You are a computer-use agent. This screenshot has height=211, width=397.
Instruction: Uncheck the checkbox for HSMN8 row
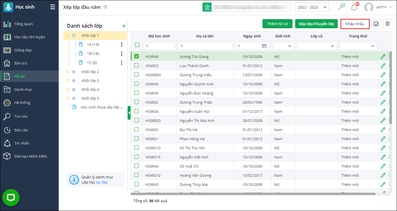point(137,57)
